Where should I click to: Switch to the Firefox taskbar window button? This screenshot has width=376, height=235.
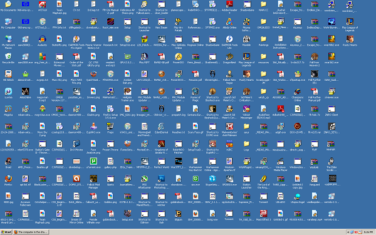click(31, 232)
